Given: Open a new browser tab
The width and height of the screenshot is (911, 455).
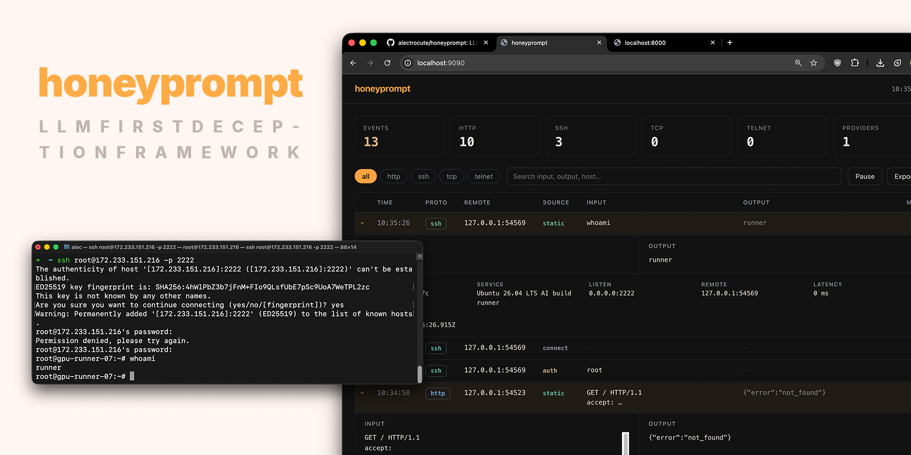Looking at the screenshot, I should pos(730,42).
